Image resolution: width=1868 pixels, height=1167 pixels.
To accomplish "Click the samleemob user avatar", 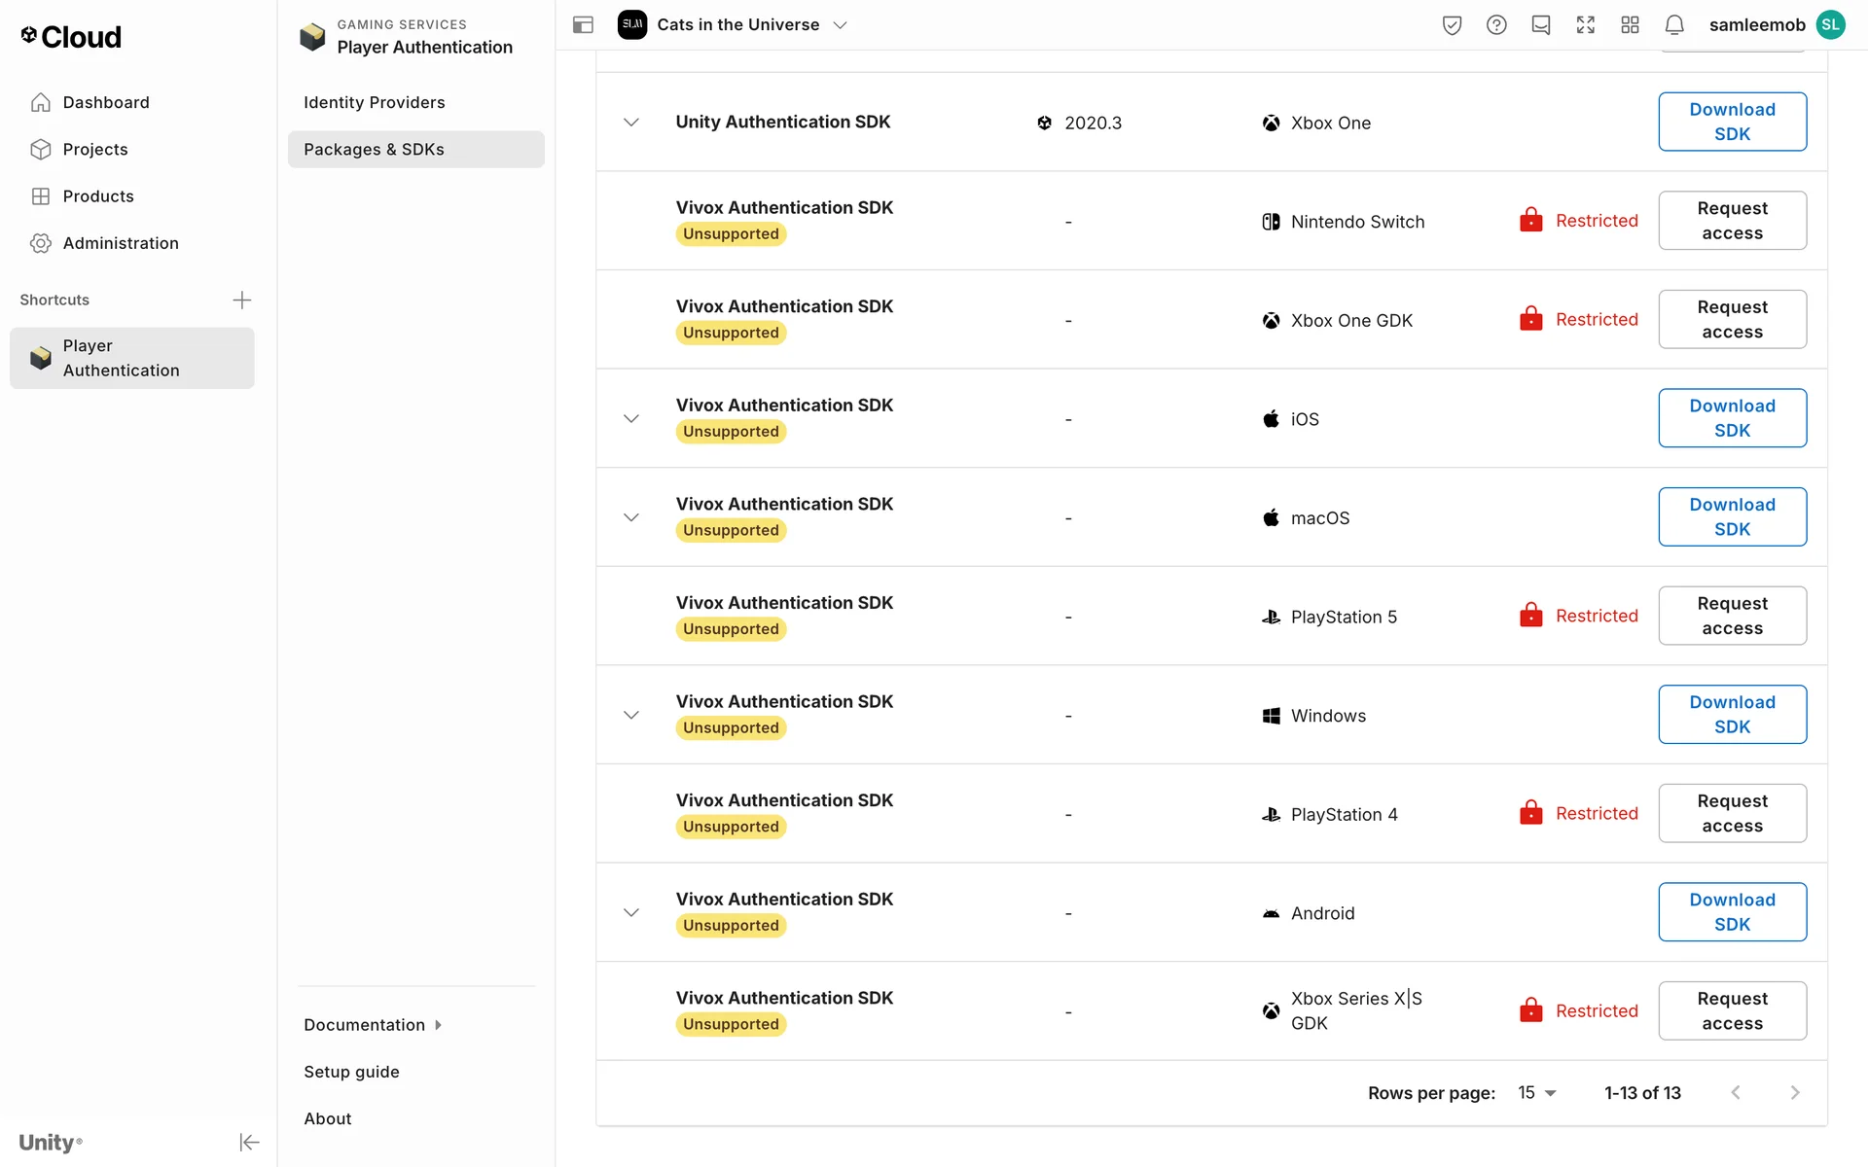I will tap(1831, 25).
